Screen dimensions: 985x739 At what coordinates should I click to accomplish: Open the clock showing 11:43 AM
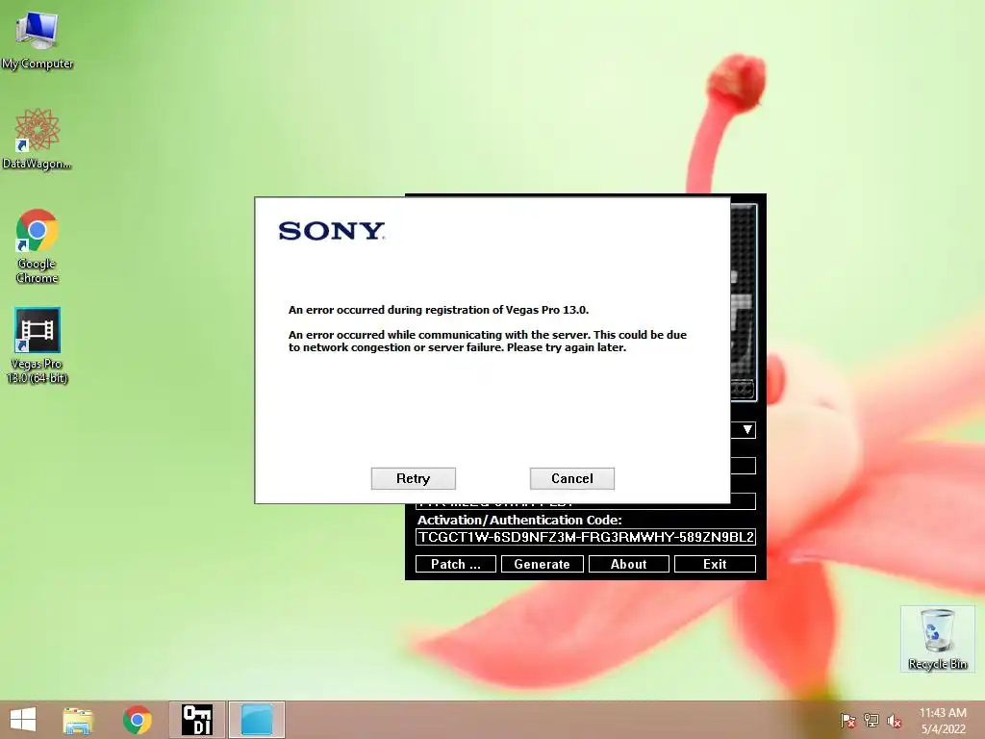pyautogui.click(x=943, y=721)
